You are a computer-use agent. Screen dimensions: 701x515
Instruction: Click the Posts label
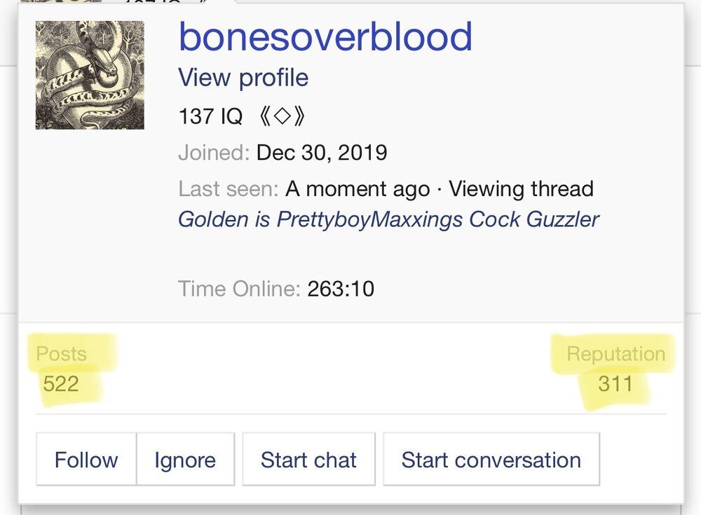(61, 354)
